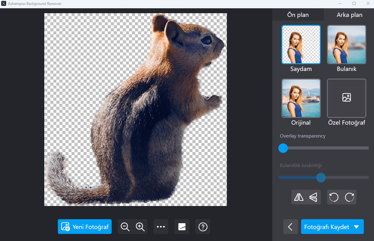Click the Orijinal label text
Viewport: 374px width, 241px height.
(301, 123)
